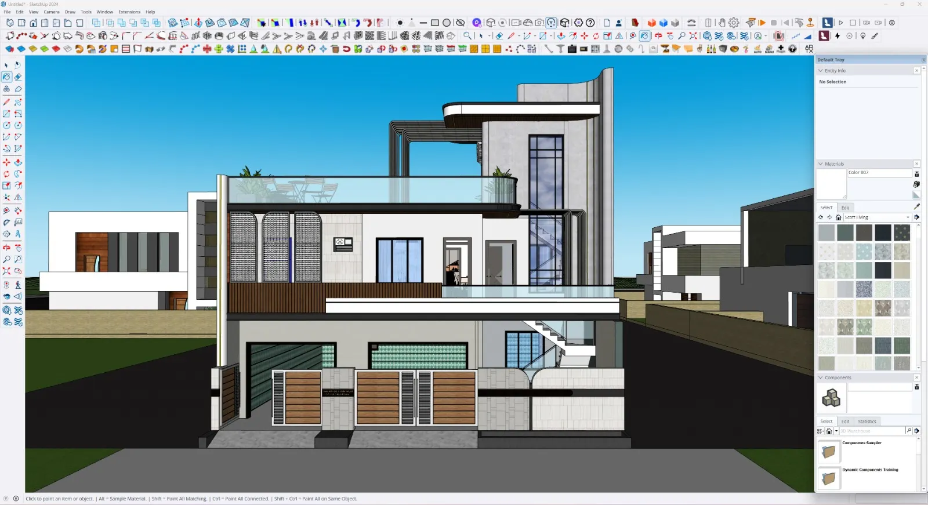This screenshot has width=928, height=505.
Task: Open the Camera menu
Action: pos(52,12)
